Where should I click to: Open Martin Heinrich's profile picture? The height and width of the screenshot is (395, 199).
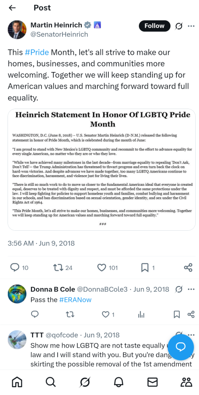click(17, 29)
